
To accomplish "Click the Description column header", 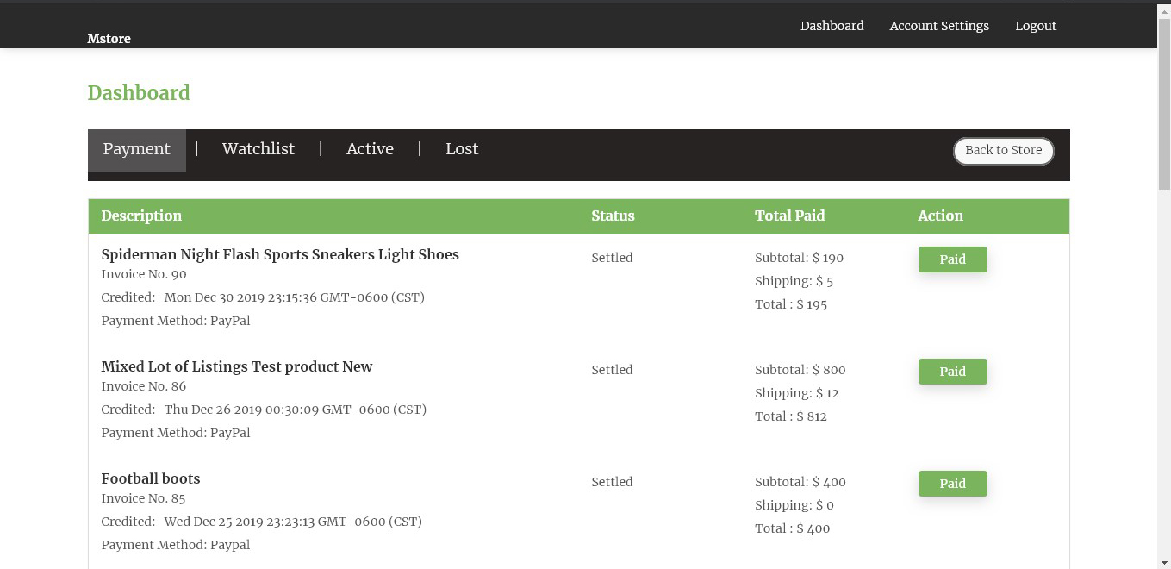I will click(141, 216).
